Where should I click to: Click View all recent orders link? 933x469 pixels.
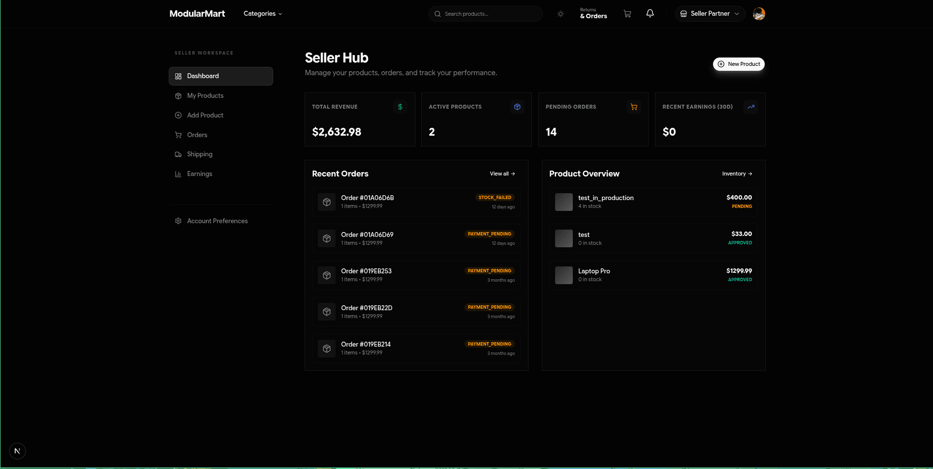502,174
